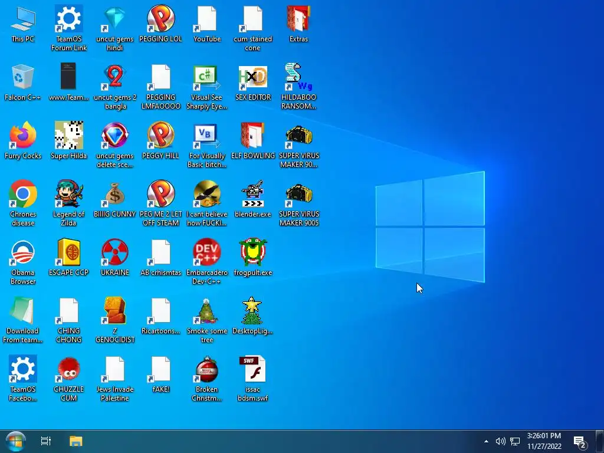This screenshot has width=604, height=453.
Task: Open the Start menu orb
Action: point(15,441)
